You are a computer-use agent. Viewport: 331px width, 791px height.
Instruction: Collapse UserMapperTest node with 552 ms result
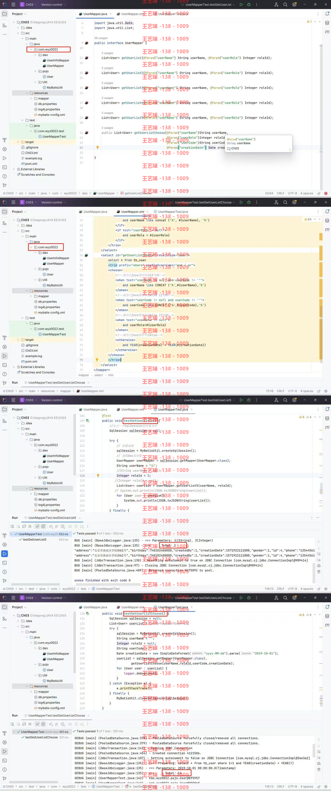tap(12, 534)
